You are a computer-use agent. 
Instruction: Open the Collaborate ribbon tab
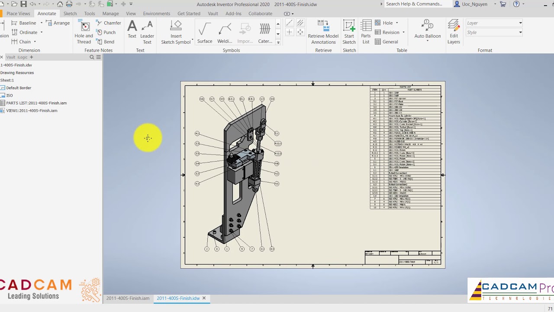pos(261,13)
